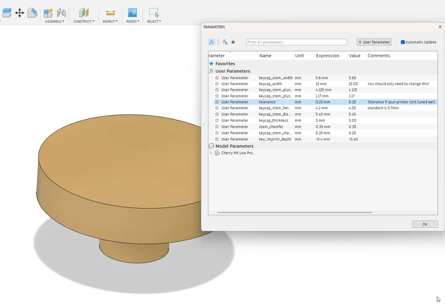Click the Value column header
This screenshot has width=445, height=306.
click(357, 56)
